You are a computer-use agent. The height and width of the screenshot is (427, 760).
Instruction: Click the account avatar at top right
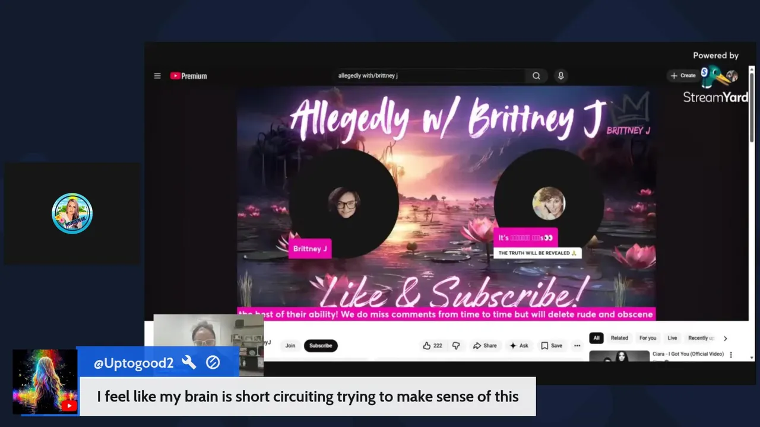pyautogui.click(x=732, y=76)
